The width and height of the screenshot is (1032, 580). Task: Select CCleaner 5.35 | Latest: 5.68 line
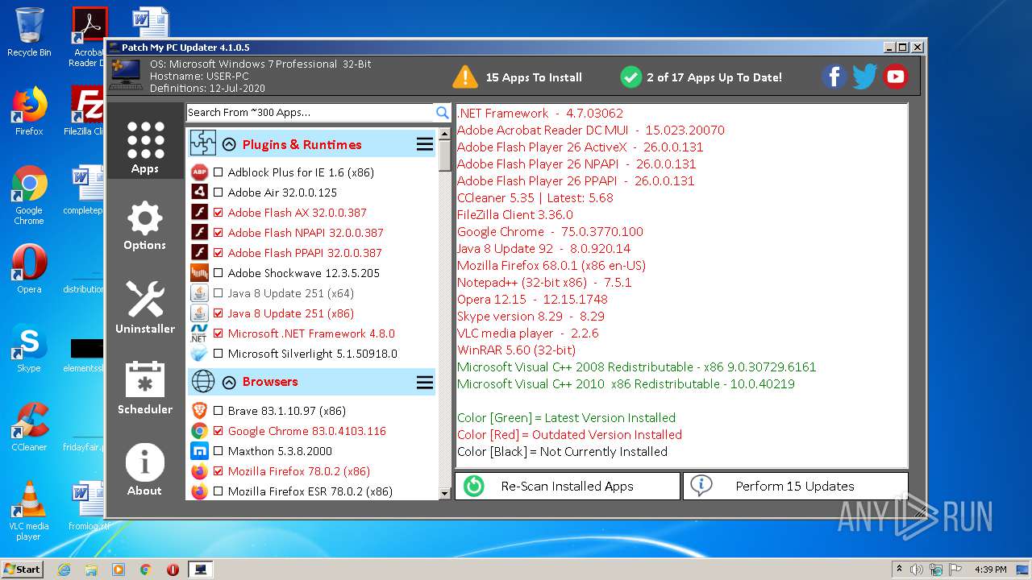pos(535,198)
